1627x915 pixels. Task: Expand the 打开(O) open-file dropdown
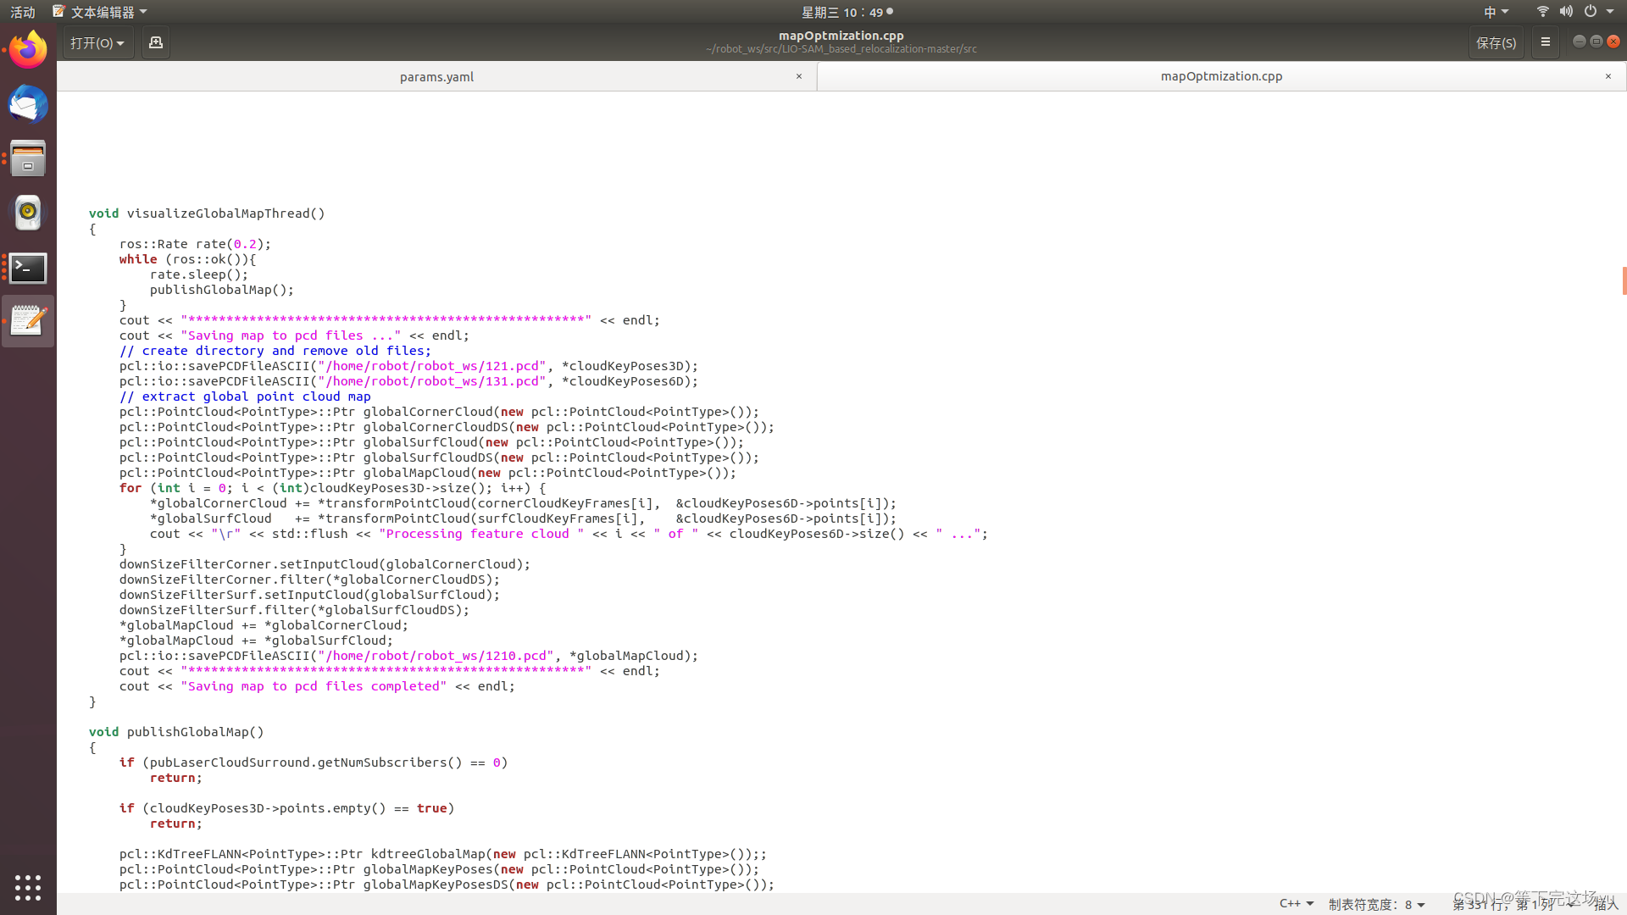click(x=97, y=42)
